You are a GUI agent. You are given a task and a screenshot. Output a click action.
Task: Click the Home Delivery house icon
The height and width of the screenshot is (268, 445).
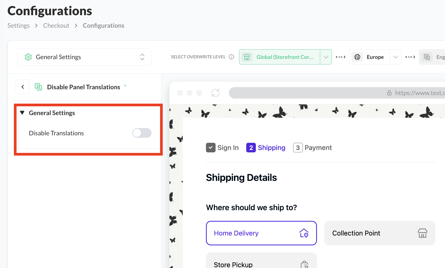click(304, 233)
